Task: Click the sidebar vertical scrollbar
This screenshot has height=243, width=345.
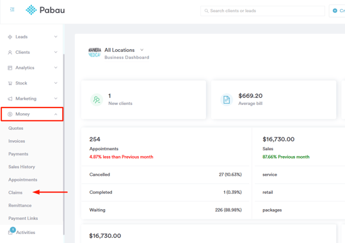Action: tap(64, 145)
